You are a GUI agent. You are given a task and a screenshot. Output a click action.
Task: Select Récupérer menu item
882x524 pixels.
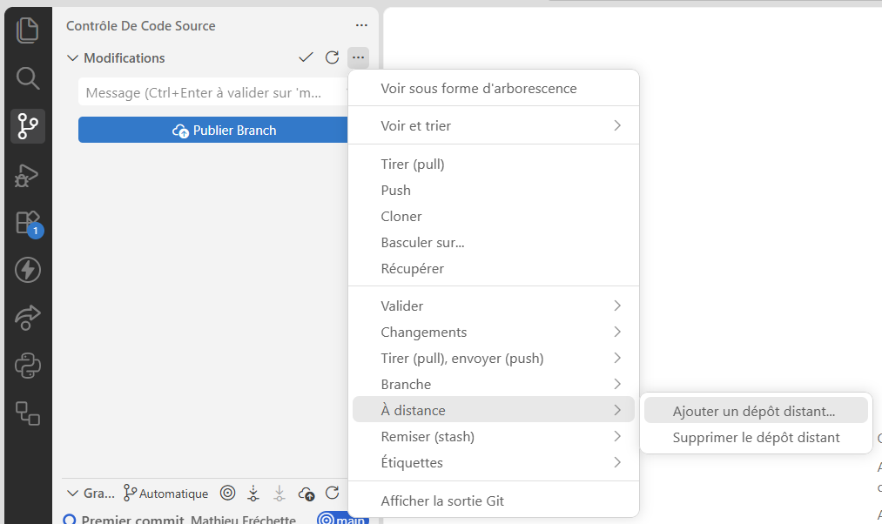click(494, 269)
